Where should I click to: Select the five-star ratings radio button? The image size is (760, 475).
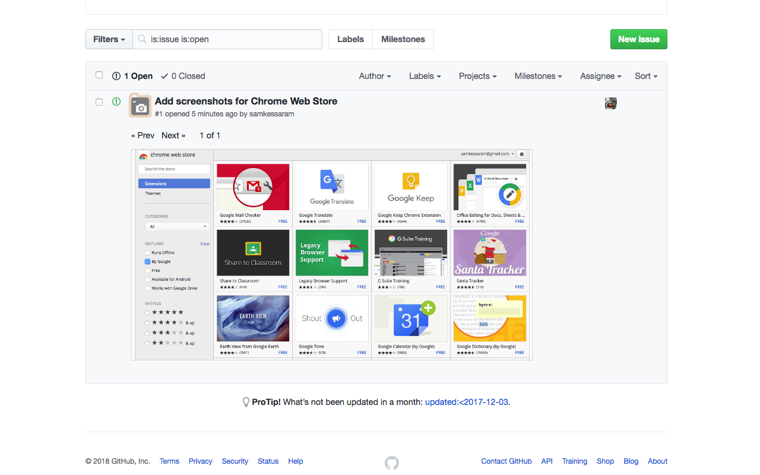click(x=147, y=312)
